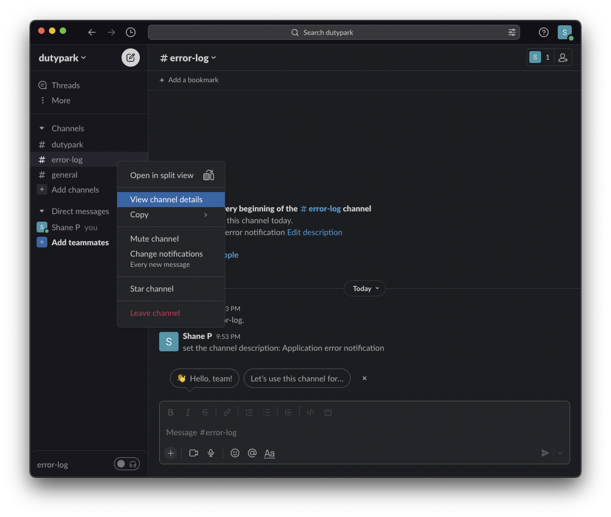
Task: Mention someone with the @ icon
Action: click(252, 453)
